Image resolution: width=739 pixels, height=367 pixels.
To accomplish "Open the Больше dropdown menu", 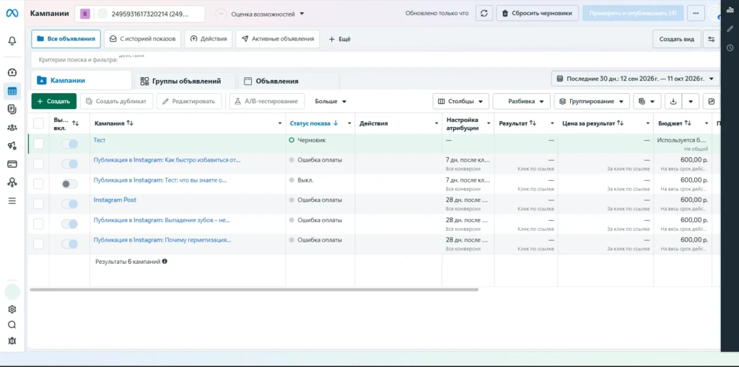I will coord(331,101).
